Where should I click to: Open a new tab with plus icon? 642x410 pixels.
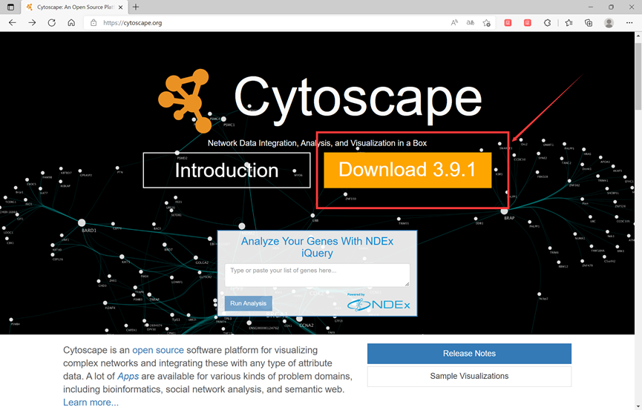click(136, 7)
